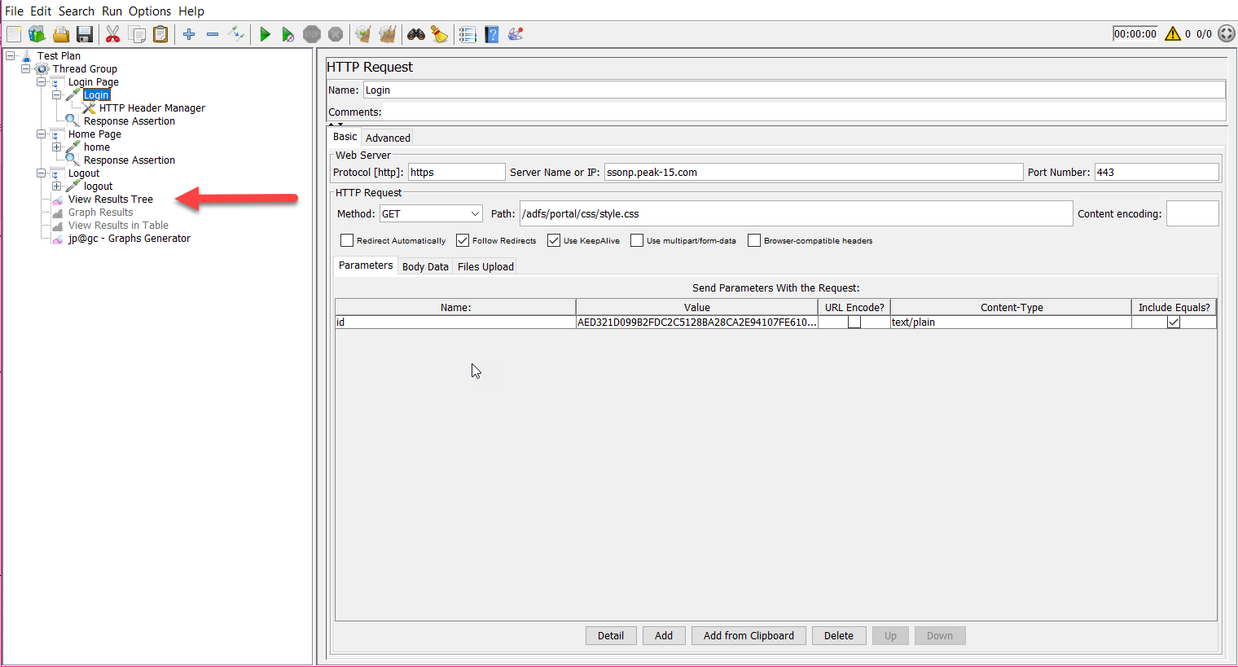Open the Method GET dropdown

click(431, 213)
